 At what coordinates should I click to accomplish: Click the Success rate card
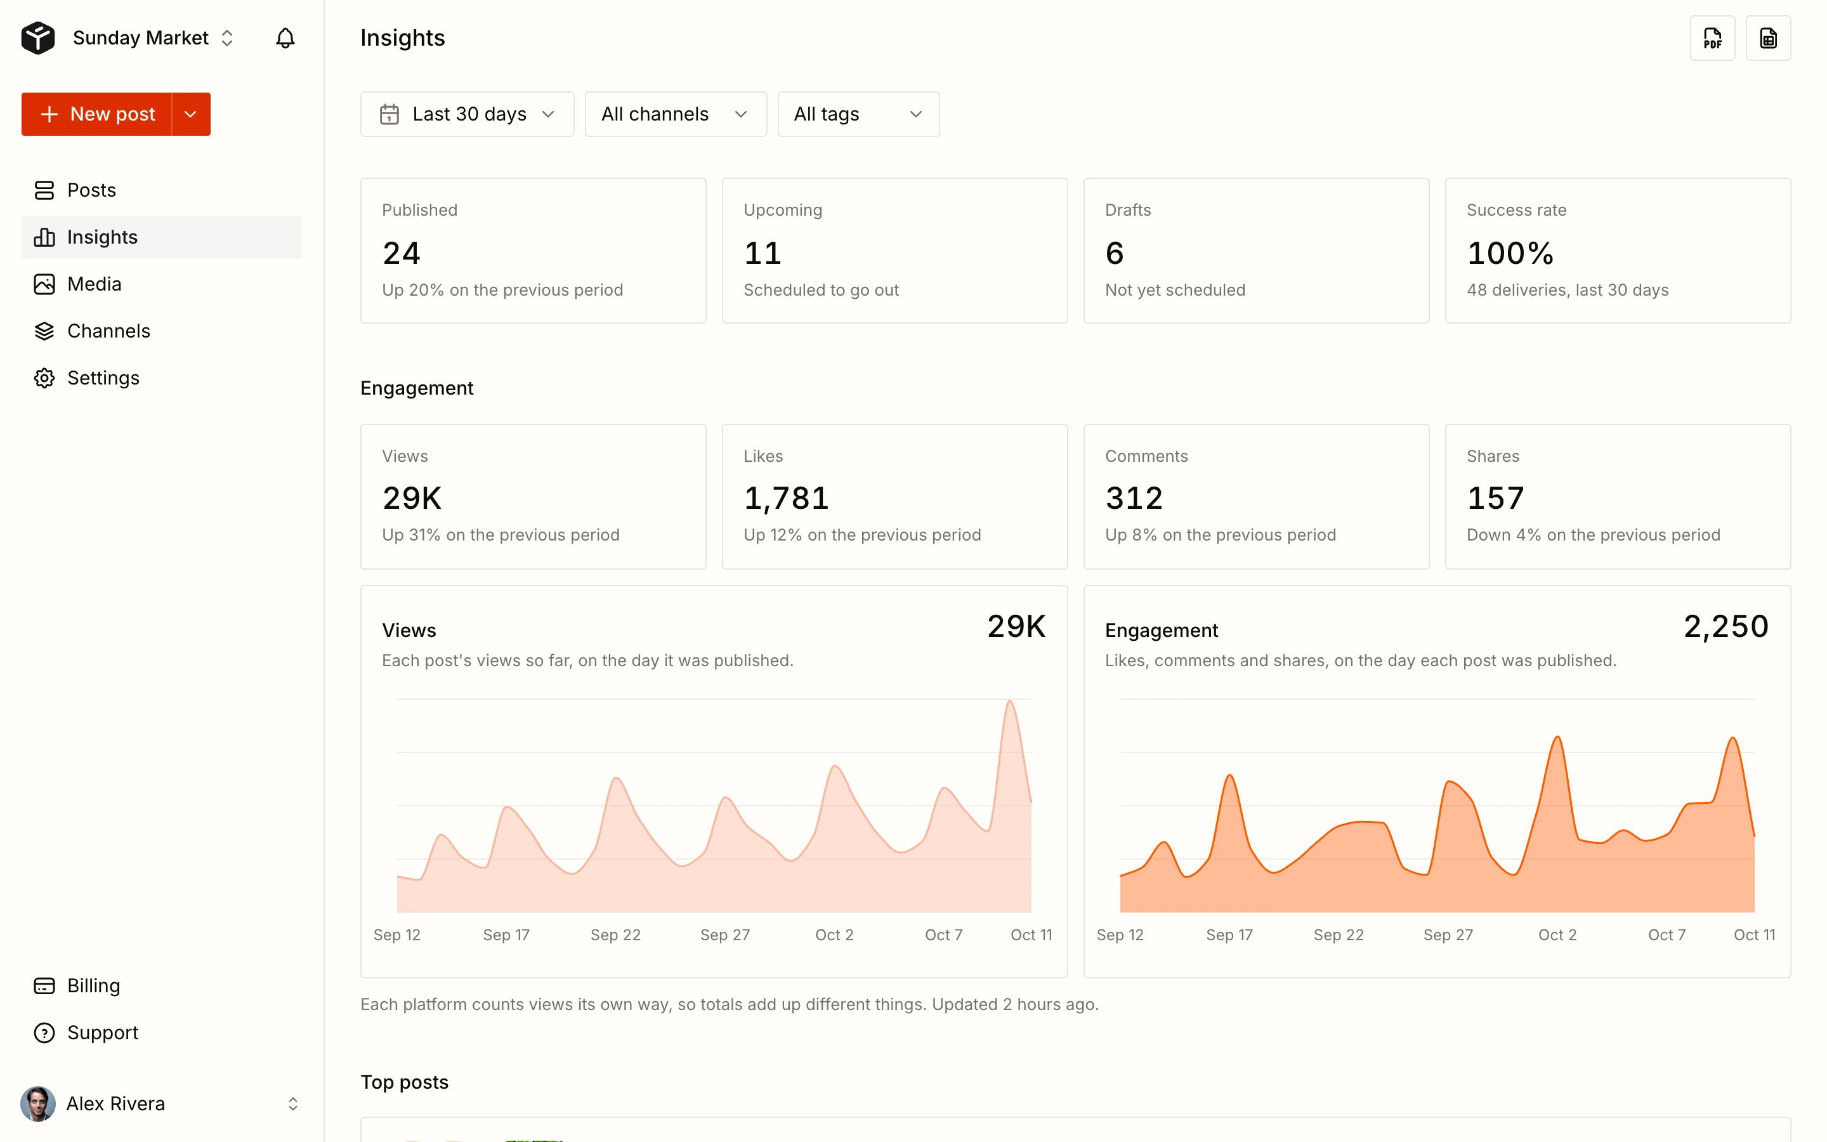(1618, 251)
